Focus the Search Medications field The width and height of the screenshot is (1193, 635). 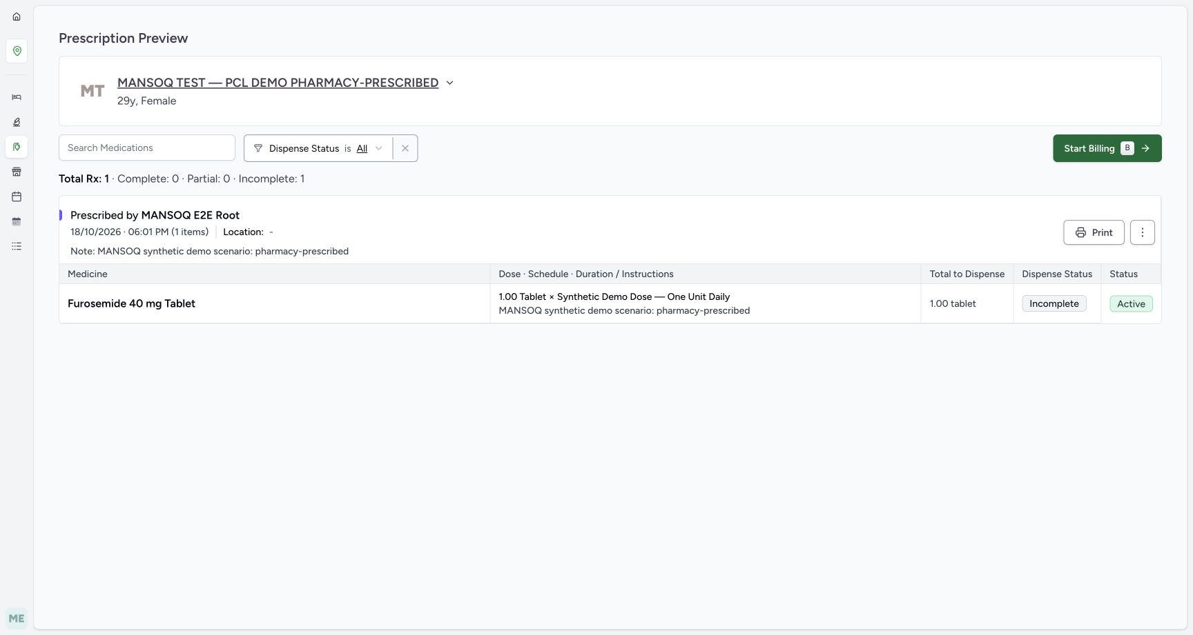[x=147, y=148]
